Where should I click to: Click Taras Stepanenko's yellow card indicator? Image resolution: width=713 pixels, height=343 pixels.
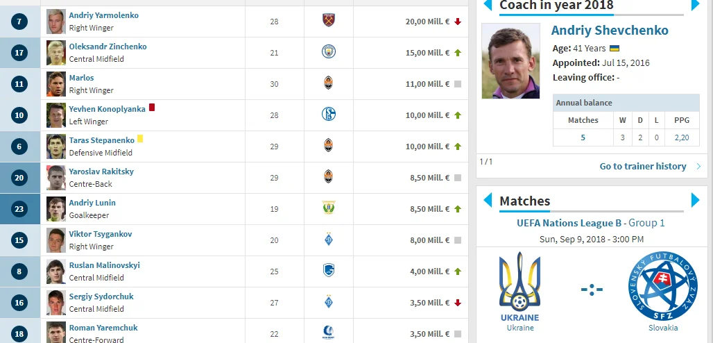[x=140, y=139]
